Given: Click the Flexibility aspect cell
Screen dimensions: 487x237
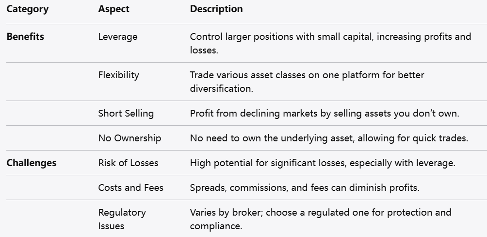Looking at the screenshot, I should (119, 75).
